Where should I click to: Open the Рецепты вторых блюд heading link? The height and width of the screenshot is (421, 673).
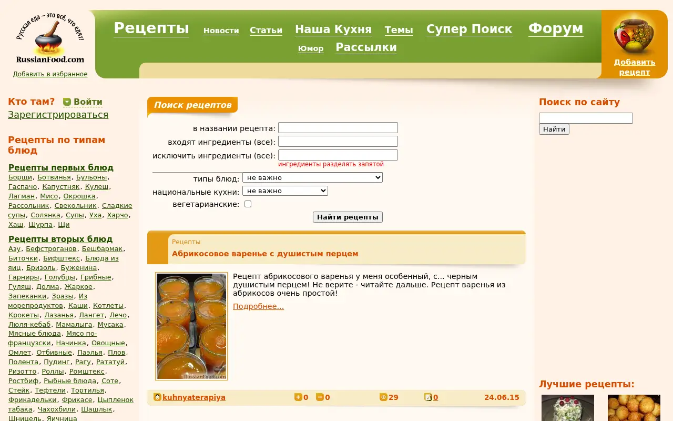click(x=60, y=239)
